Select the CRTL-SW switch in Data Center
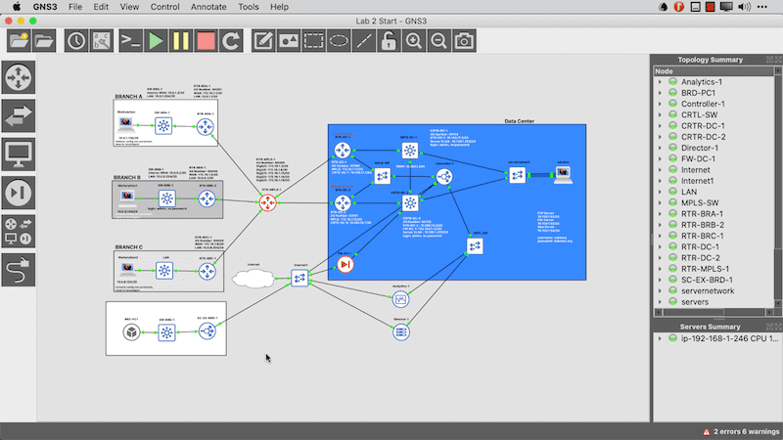The image size is (783, 440). 475,246
